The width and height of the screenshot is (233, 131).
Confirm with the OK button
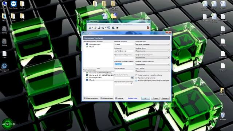[145, 98]
